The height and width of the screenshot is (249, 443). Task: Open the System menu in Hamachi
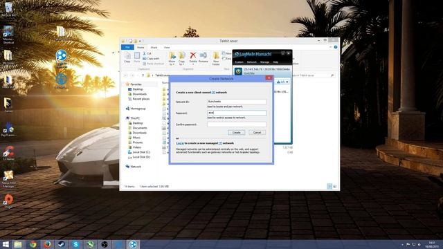[x=239, y=62]
